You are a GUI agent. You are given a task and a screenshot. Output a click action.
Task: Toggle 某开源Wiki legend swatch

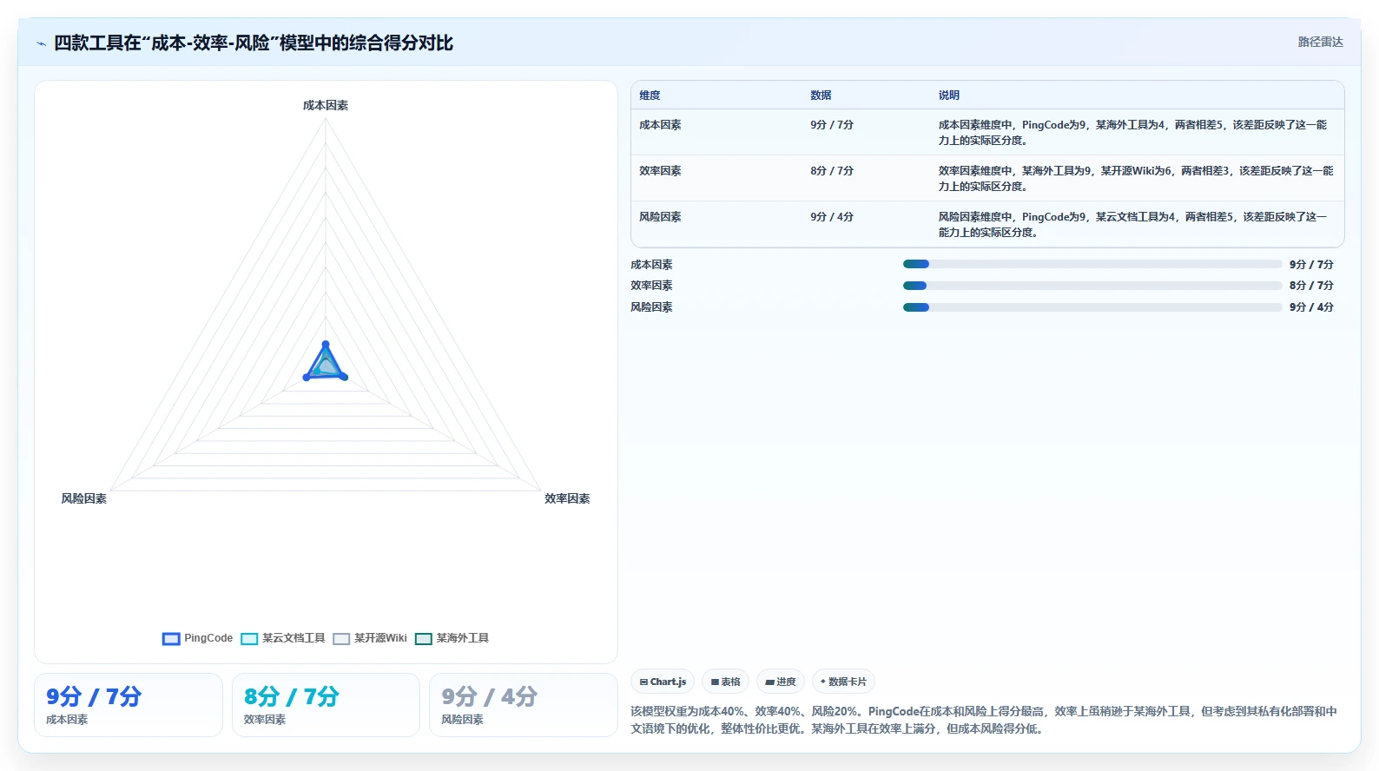pos(341,639)
